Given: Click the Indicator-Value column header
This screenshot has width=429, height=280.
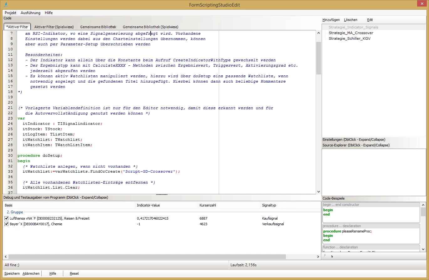Looking at the screenshot, I should [166, 205].
